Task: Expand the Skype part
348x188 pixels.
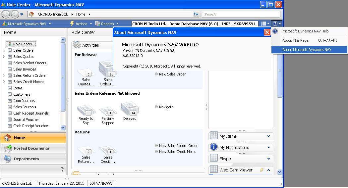Action: pyautogui.click(x=268, y=159)
